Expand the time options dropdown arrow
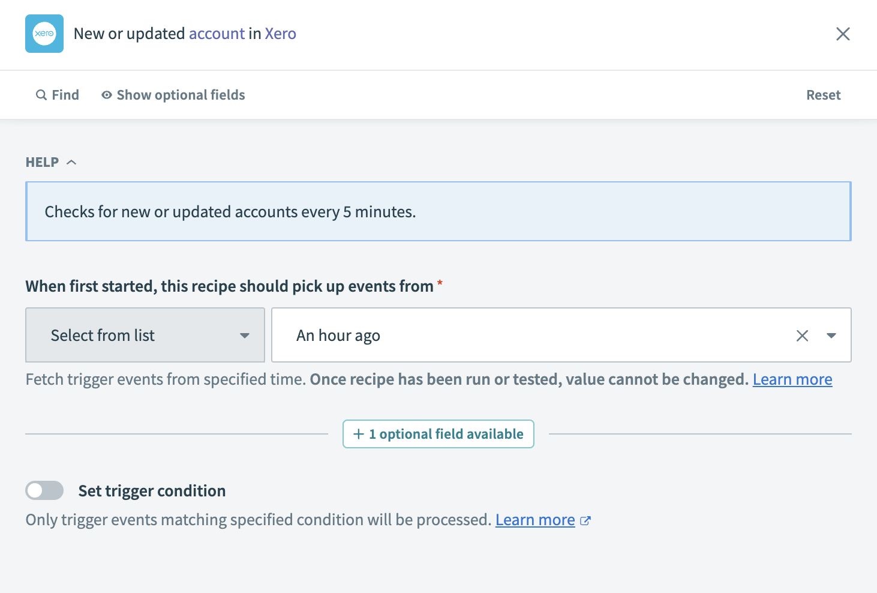 831,336
